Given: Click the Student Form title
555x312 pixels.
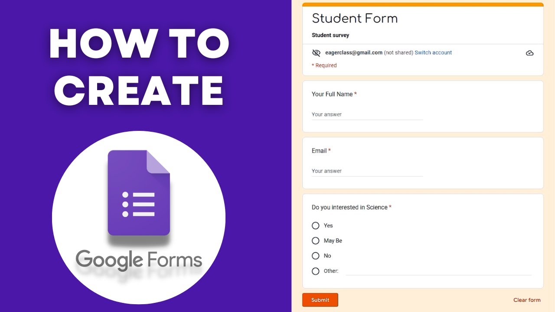Looking at the screenshot, I should [355, 18].
